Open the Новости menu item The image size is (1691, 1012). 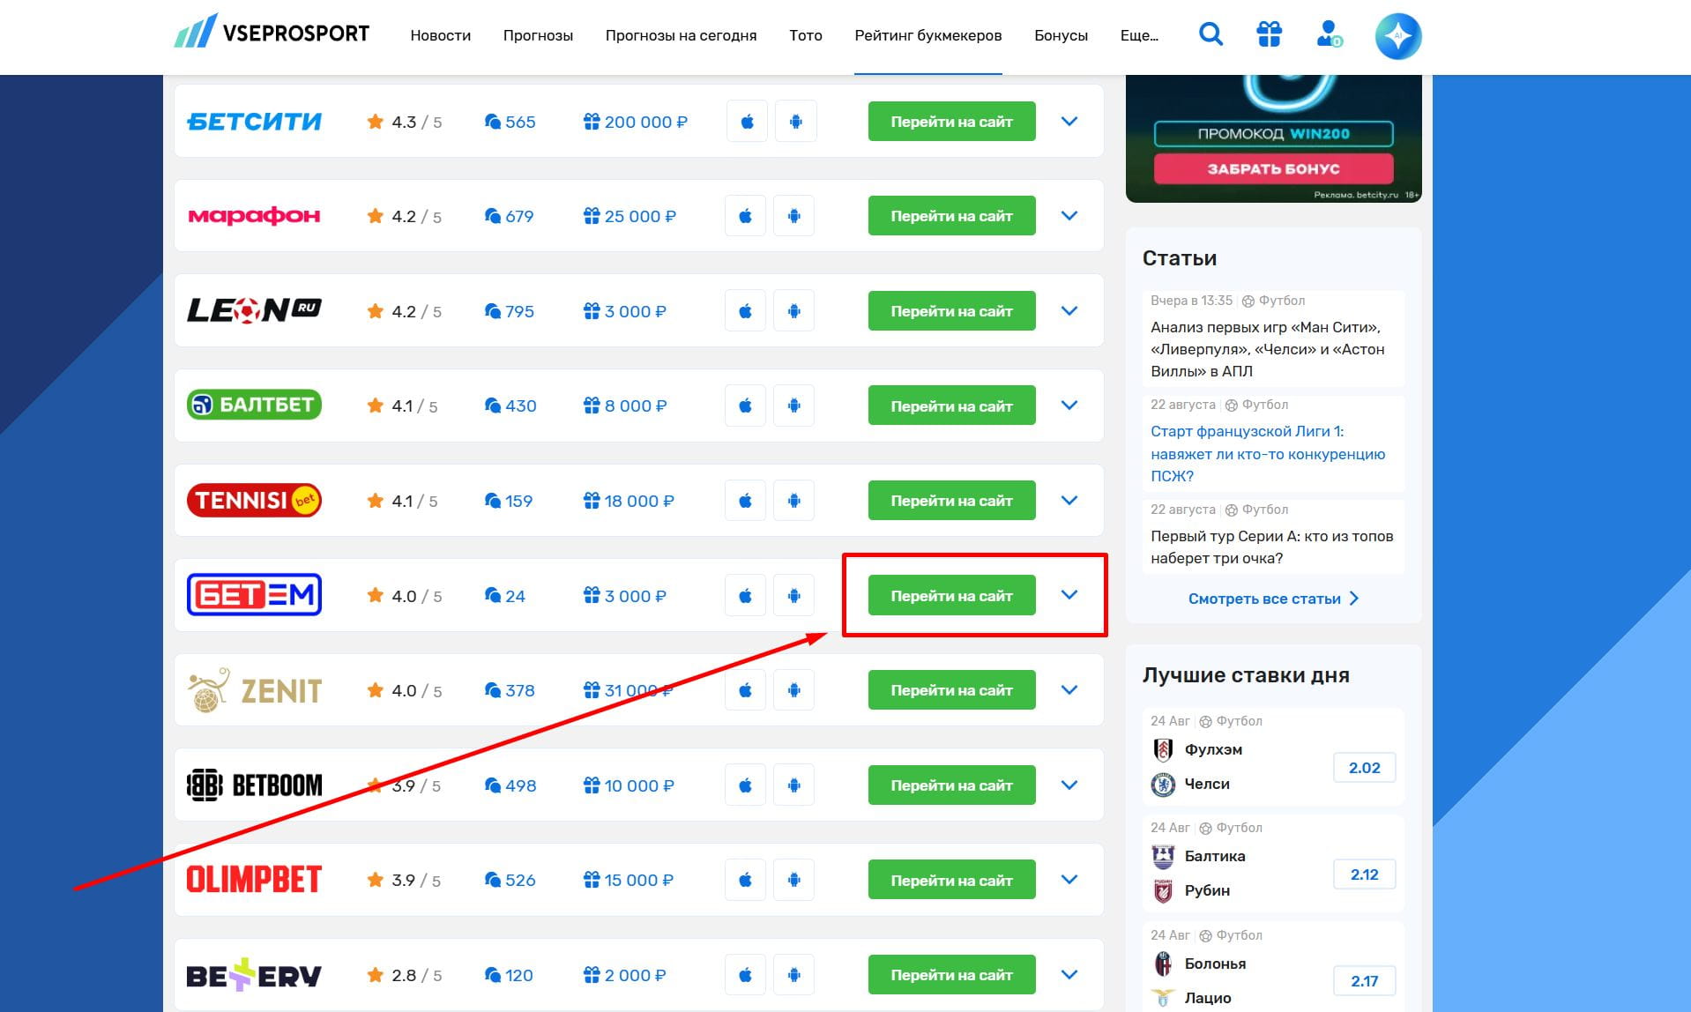coord(441,35)
